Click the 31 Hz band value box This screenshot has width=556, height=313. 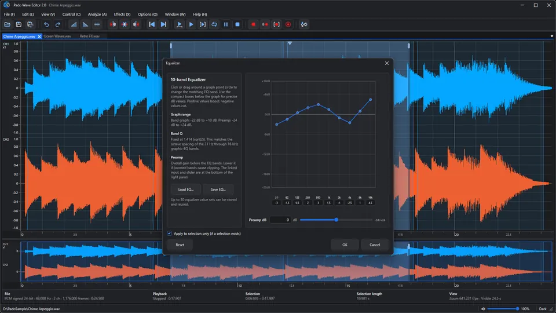tap(277, 203)
